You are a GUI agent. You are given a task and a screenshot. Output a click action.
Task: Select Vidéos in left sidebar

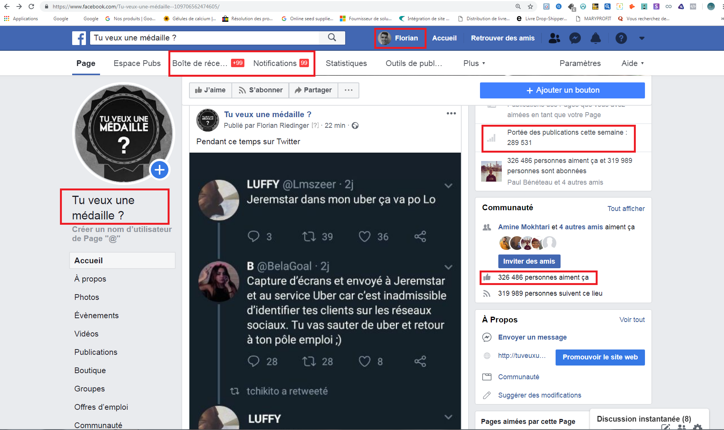[x=86, y=334]
